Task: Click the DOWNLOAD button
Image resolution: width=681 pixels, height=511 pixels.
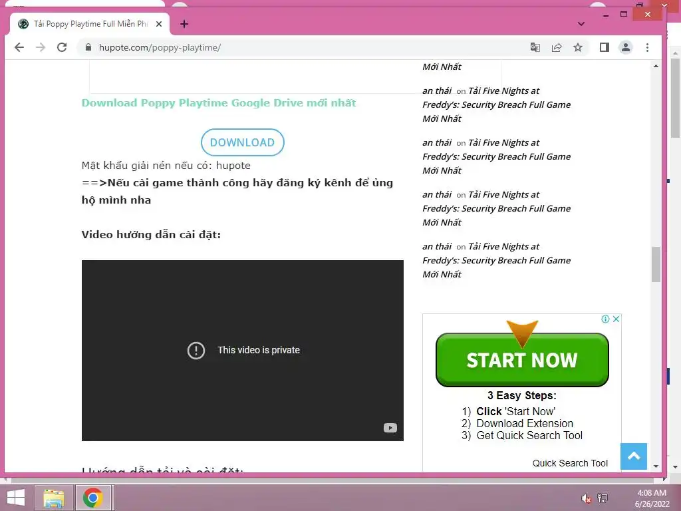Action: 242,142
